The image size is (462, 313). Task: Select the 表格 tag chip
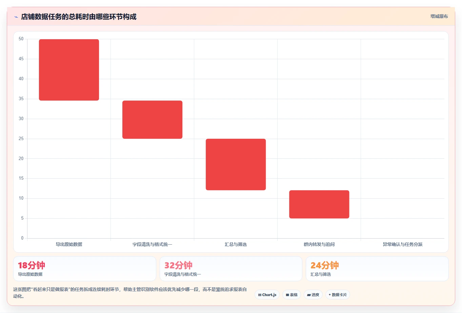(292, 295)
